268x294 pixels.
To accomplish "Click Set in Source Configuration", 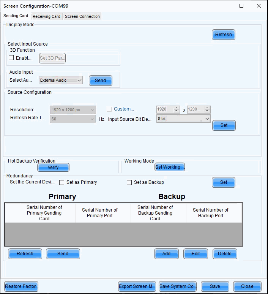I will (x=224, y=125).
